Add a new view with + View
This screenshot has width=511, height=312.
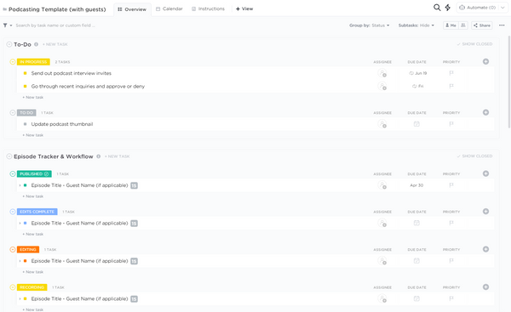click(x=244, y=9)
